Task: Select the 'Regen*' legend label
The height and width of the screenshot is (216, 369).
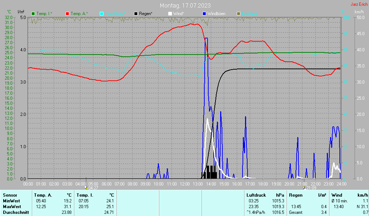Action: pyautogui.click(x=146, y=14)
